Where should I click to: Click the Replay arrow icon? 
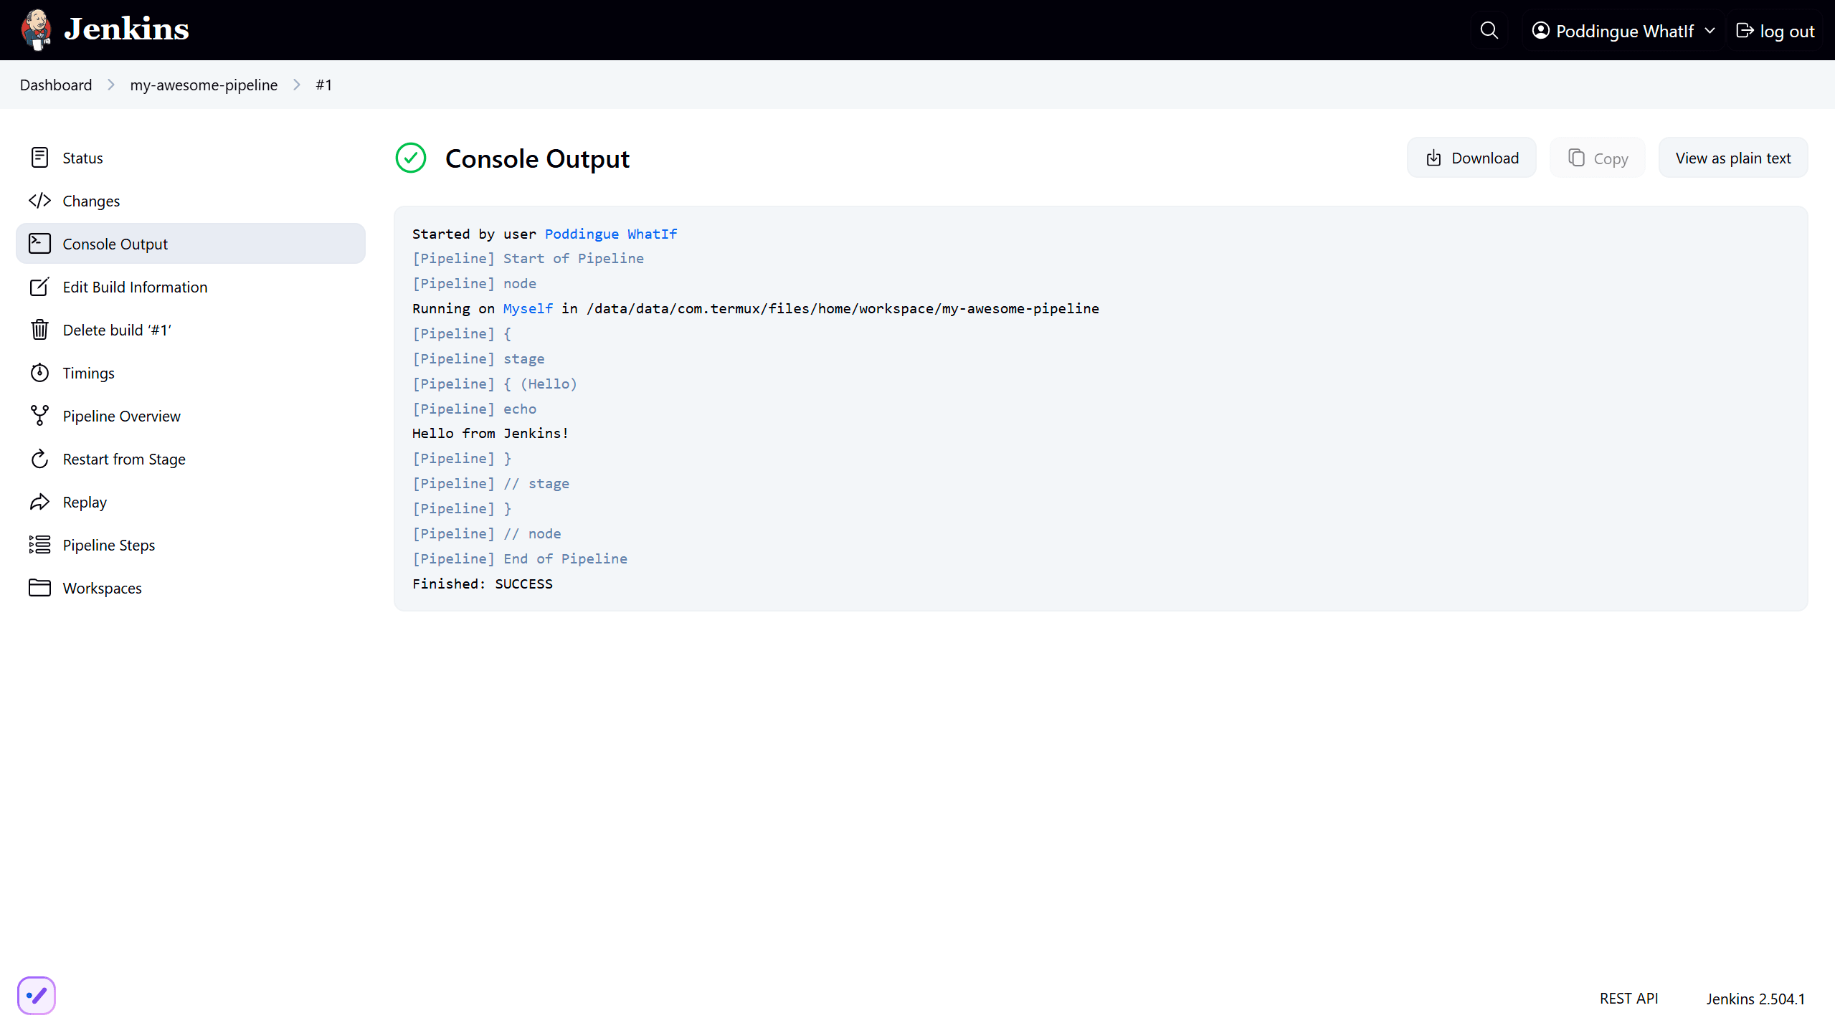39,502
